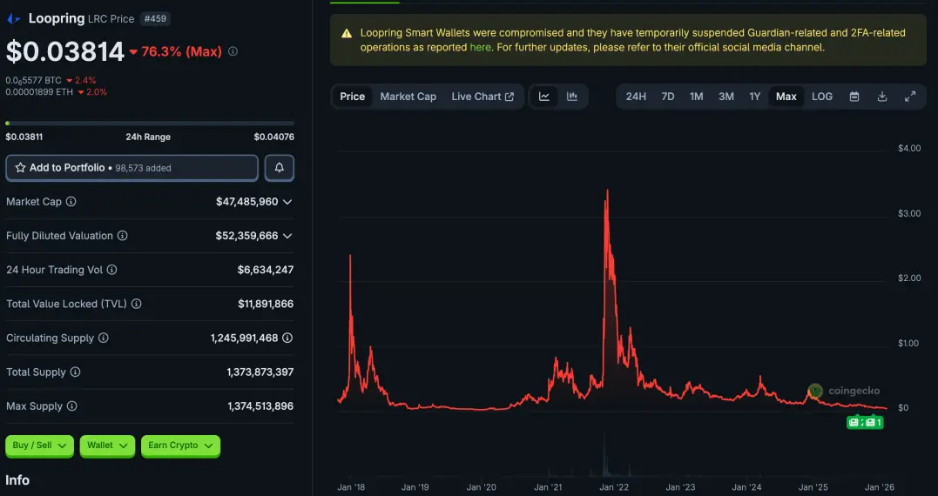The height and width of the screenshot is (496, 938).
Task: Click the $11,891,866 TVL value
Action: (x=266, y=304)
